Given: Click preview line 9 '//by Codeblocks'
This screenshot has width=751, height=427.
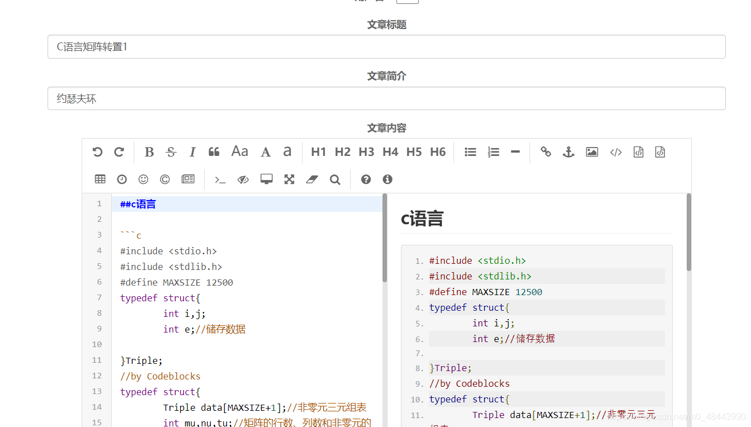Looking at the screenshot, I should click(469, 383).
